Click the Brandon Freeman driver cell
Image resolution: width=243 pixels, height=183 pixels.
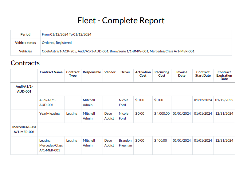(x=125, y=143)
